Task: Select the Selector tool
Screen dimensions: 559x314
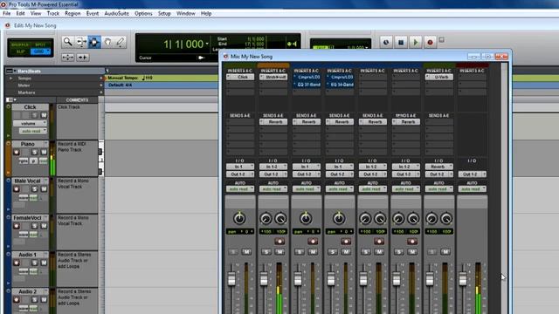Action: click(94, 42)
